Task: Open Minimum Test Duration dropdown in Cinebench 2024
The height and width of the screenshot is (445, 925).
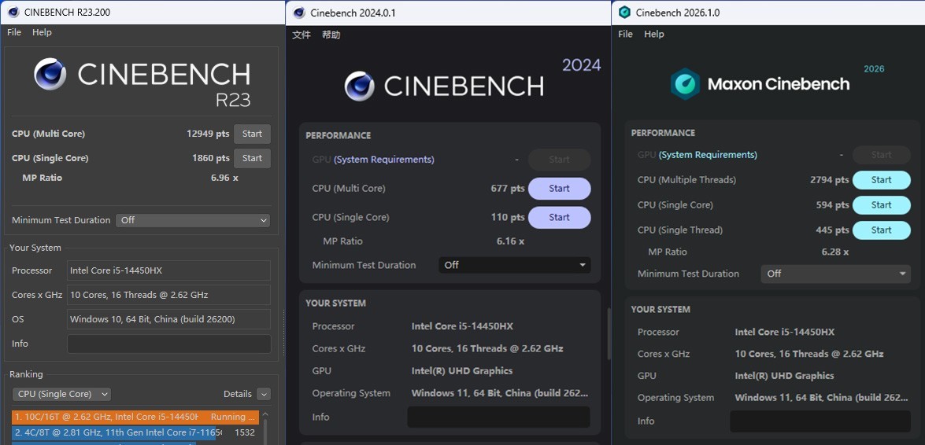Action: (x=514, y=265)
